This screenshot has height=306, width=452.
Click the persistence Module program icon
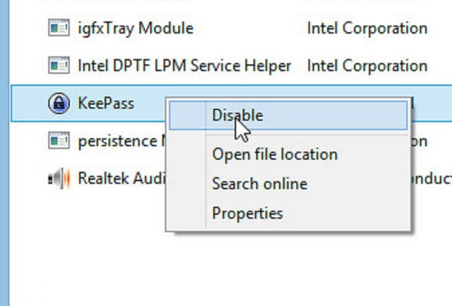pyautogui.click(x=59, y=141)
